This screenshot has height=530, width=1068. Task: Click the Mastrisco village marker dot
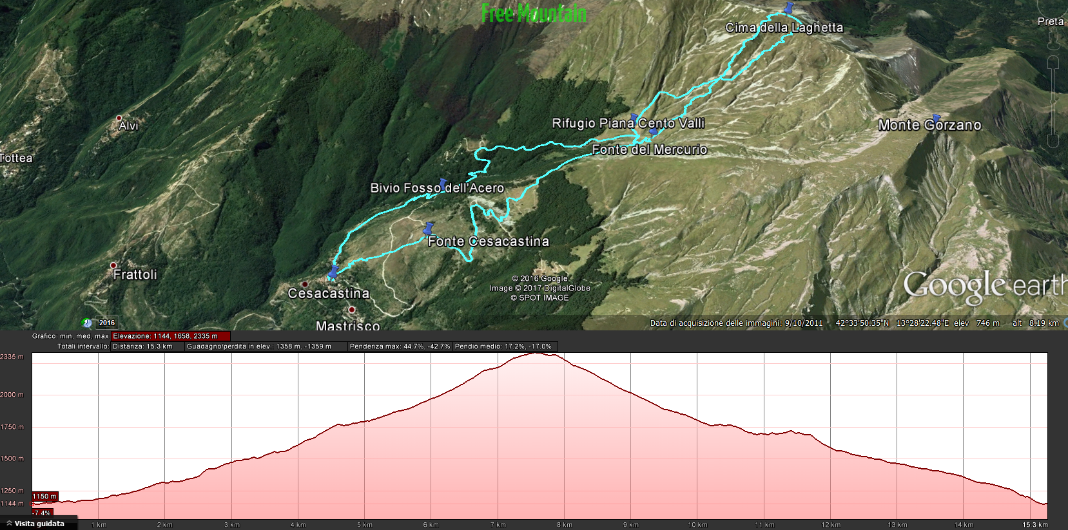click(351, 310)
